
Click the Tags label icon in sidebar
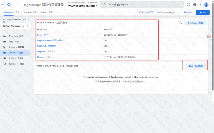5,42
